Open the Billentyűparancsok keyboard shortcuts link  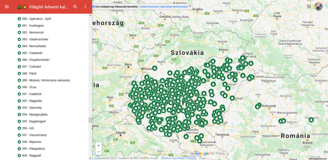(x=318, y=159)
